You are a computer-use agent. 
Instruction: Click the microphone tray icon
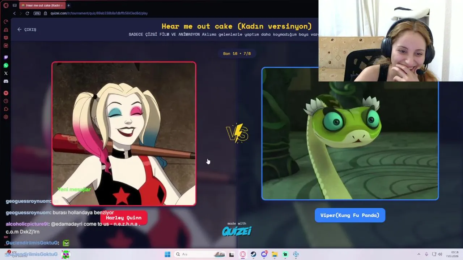pyautogui.click(x=427, y=254)
